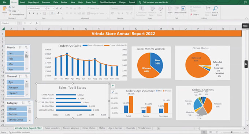Open the Clear eraser menu
The image size is (249, 134).
coord(195,14)
